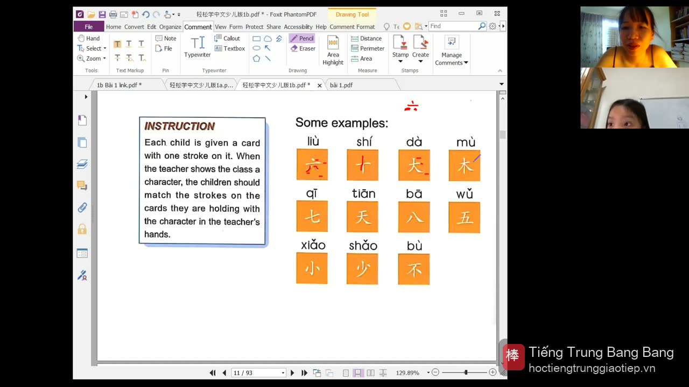Image resolution: width=689 pixels, height=387 pixels.
Task: Toggle facing pages view mode
Action: coord(370,372)
